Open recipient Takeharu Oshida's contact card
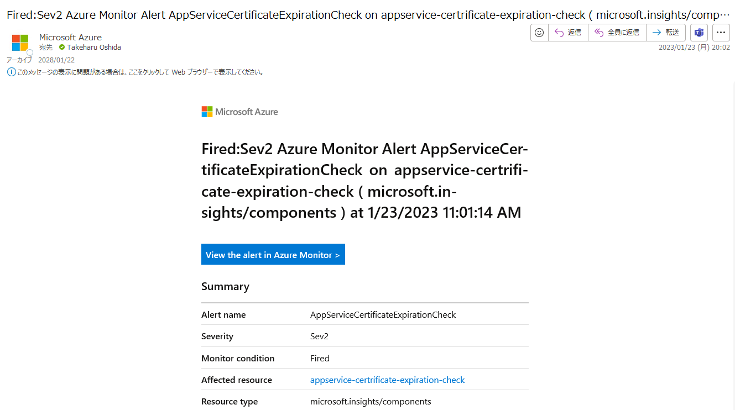Viewport: 735px width, 410px height. pos(94,48)
